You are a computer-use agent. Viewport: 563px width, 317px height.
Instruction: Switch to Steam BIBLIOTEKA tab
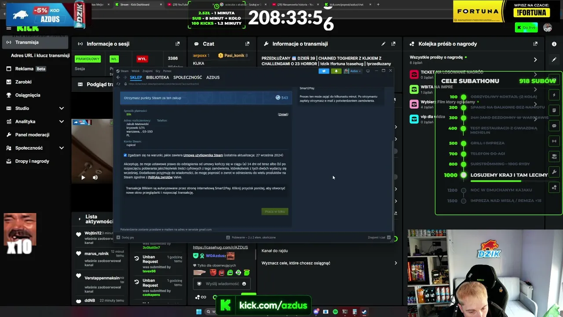(x=157, y=77)
